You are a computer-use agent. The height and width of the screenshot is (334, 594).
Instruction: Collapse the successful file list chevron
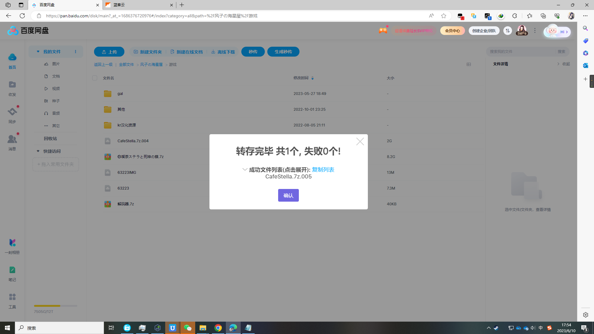point(245,169)
